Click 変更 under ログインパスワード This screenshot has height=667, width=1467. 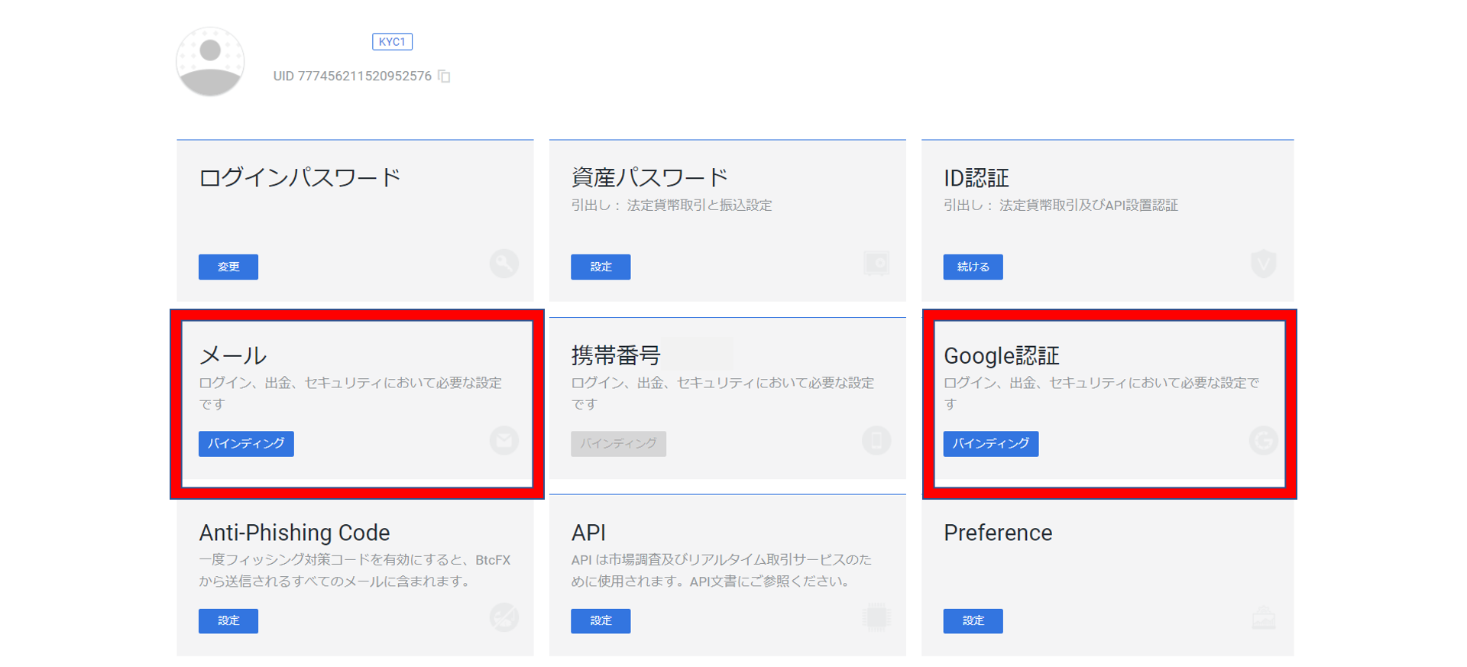click(228, 267)
